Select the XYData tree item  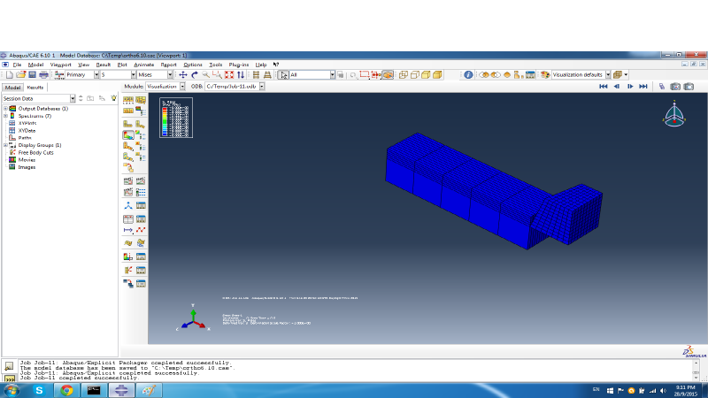[x=27, y=130]
